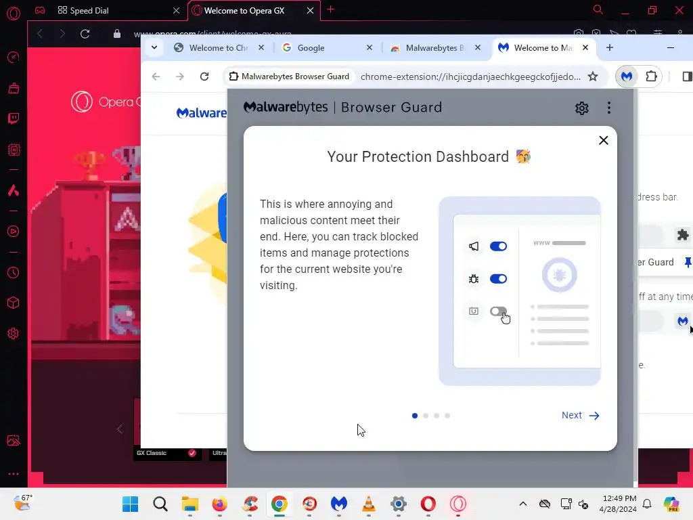Open Opera sidebar player icon
The width and height of the screenshot is (693, 520).
pos(14,232)
